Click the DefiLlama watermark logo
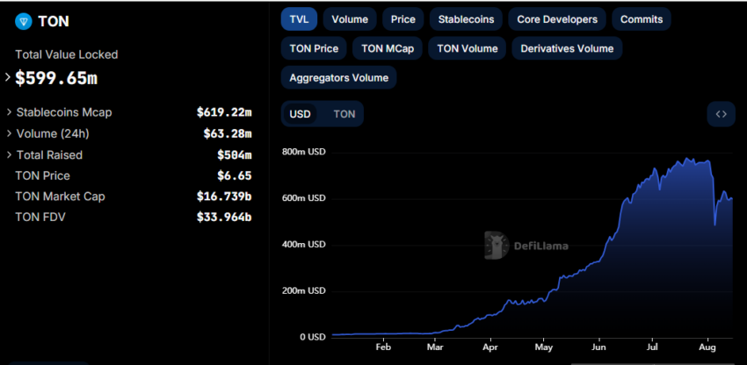Viewport: 747px width, 365px height. [497, 246]
